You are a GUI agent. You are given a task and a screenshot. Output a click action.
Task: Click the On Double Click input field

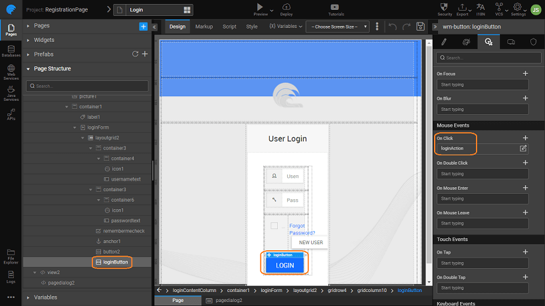(482, 174)
